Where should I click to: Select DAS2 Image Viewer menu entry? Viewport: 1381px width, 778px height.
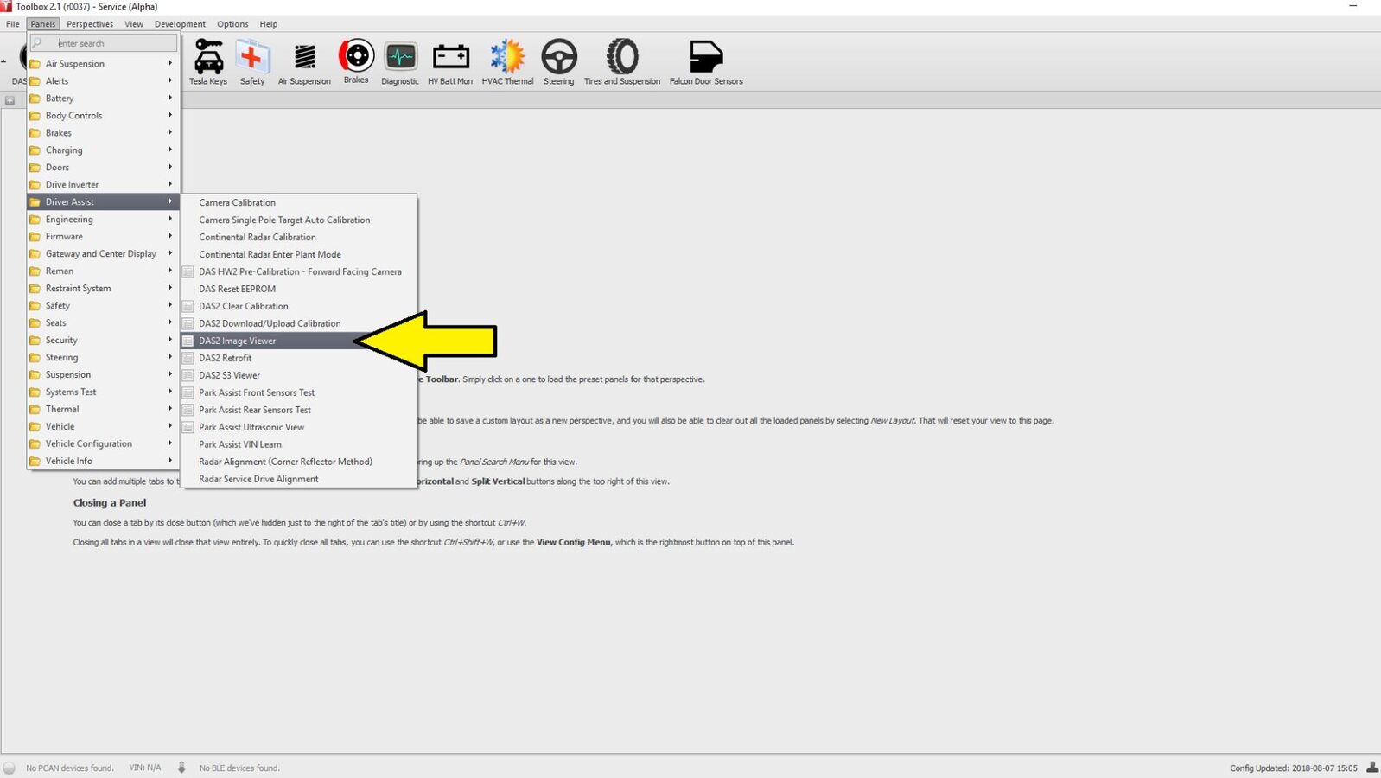tap(238, 341)
